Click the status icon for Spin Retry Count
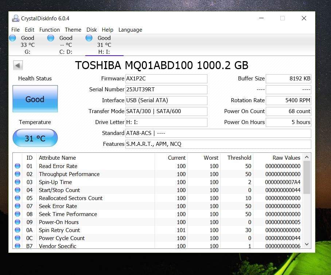This screenshot has height=275, width=331. [17, 230]
